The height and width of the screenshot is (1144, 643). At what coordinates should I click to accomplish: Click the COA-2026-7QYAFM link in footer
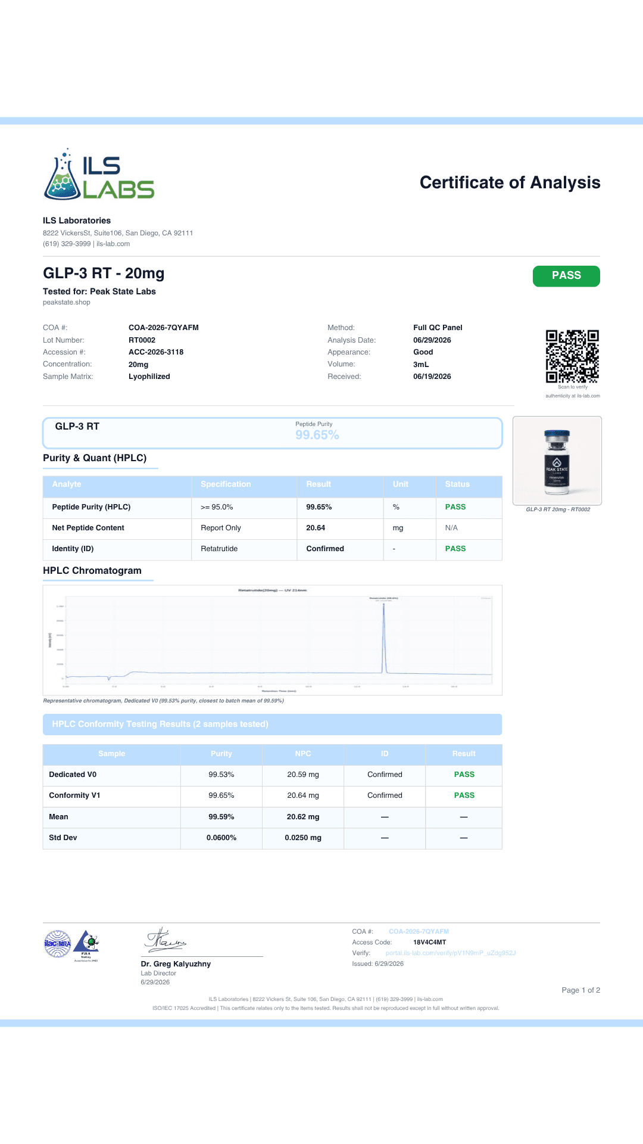coord(419,931)
